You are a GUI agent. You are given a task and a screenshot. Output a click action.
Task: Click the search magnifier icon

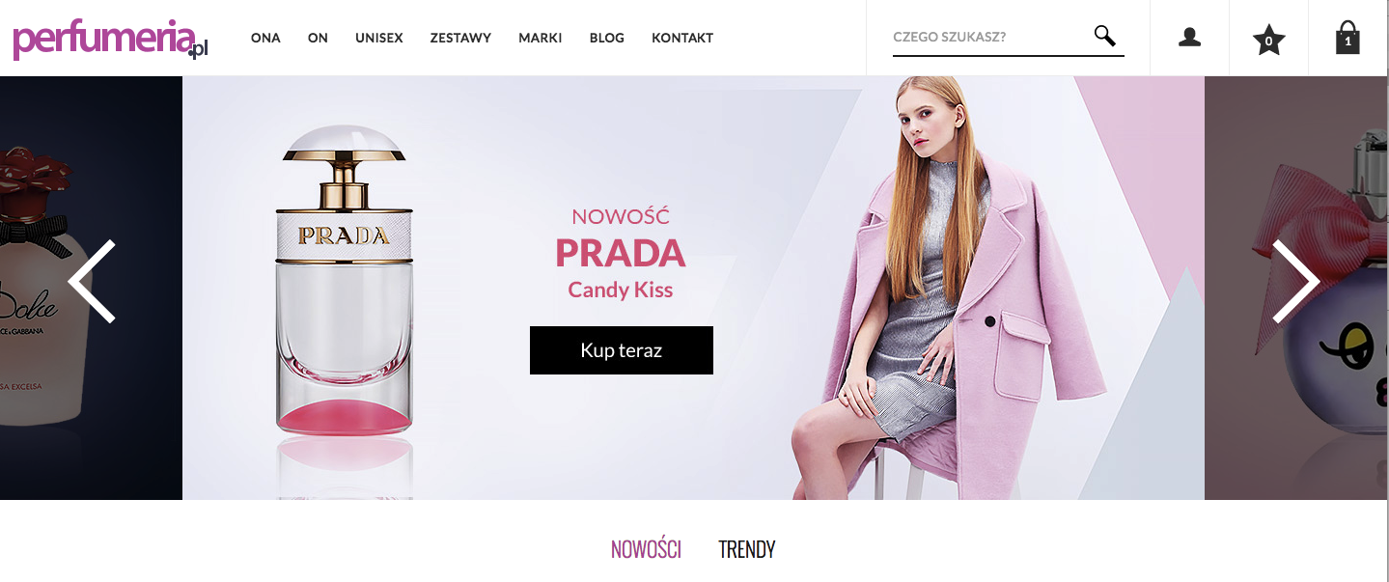1104,37
